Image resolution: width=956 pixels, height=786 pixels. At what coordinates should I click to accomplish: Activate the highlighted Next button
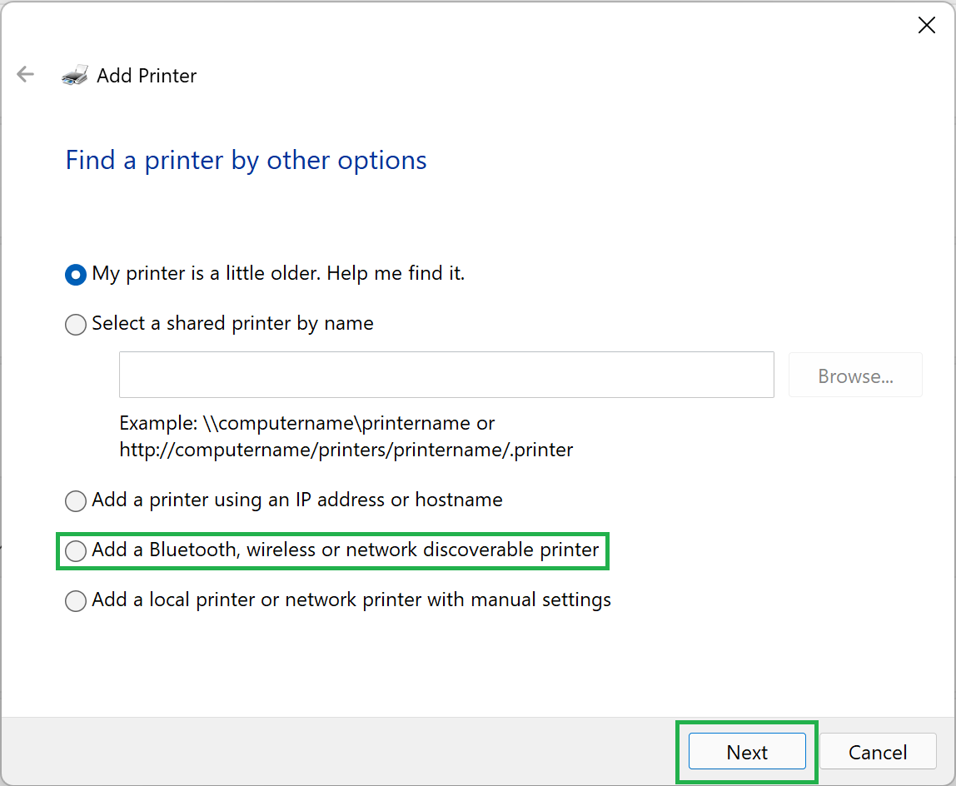click(x=746, y=751)
